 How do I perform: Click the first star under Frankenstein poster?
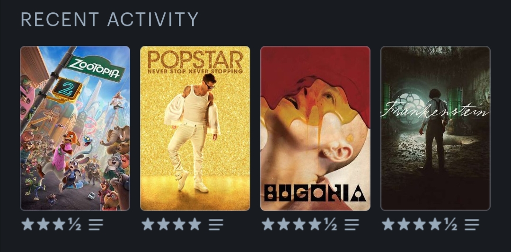(x=388, y=224)
